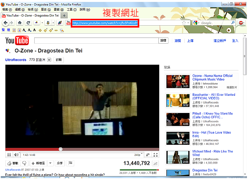Open Ozone Numa Numa Chipmunk video thumbnail
Viewport: 250px width, 180px height.
pyautogui.click(x=178, y=82)
